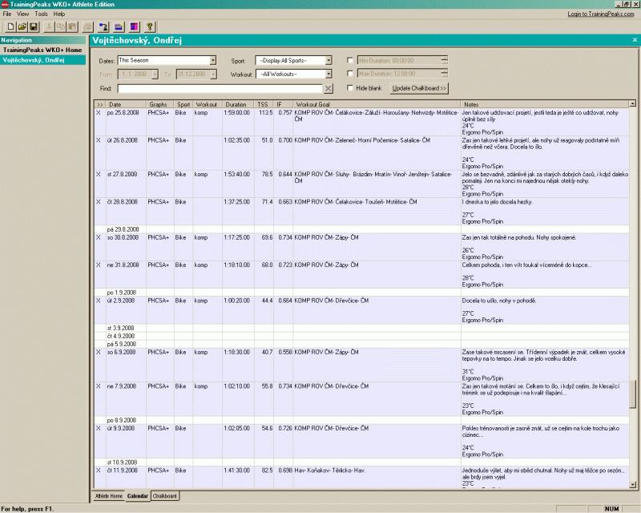Click the grayed-out toolbar icon after Paste
This screenshot has width=641, height=513.
click(87, 27)
